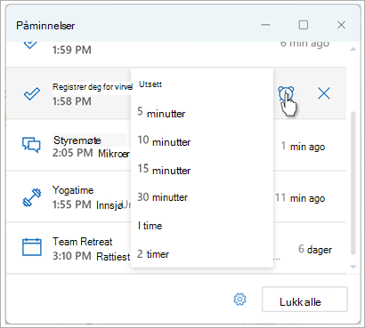
Task: Choose 2 timer snooze option
Action: click(202, 254)
